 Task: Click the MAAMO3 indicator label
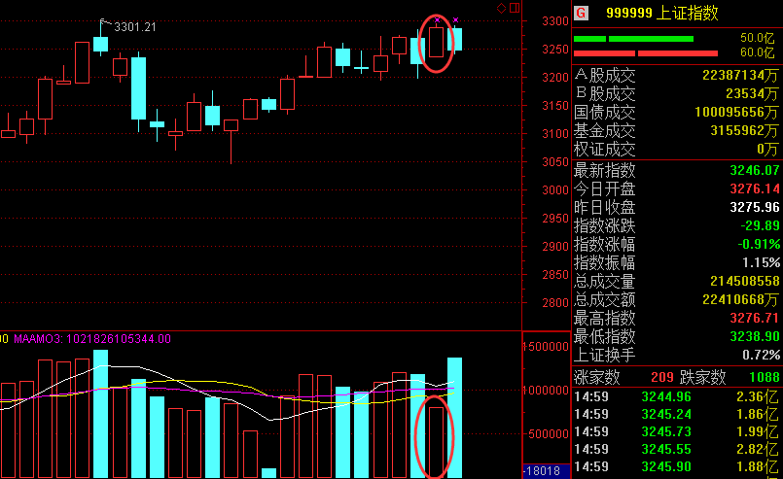(91, 339)
